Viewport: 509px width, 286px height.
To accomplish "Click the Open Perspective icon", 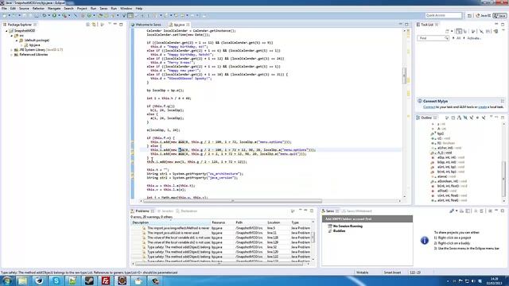I will tap(469, 16).
